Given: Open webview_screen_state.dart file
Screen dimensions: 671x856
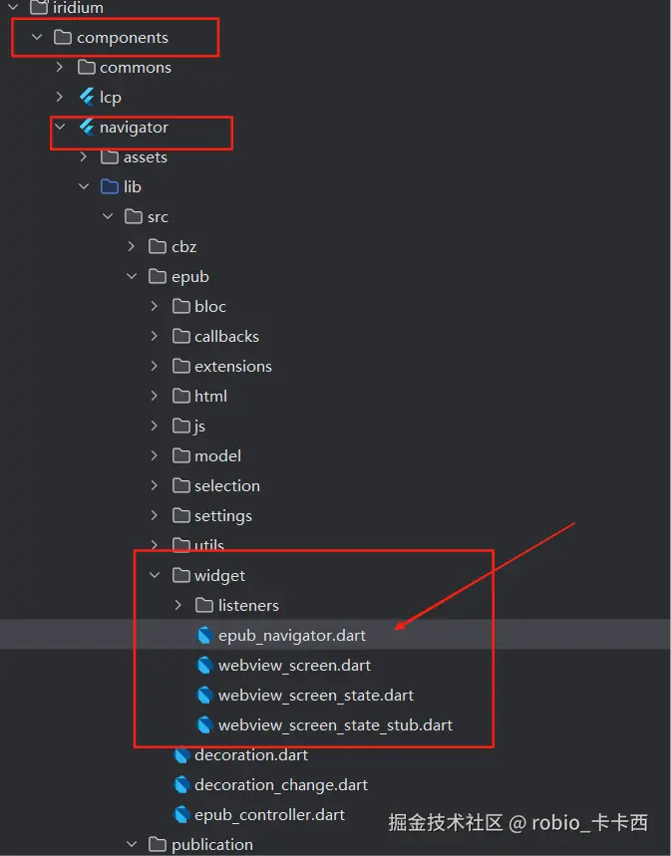Looking at the screenshot, I should pos(315,695).
